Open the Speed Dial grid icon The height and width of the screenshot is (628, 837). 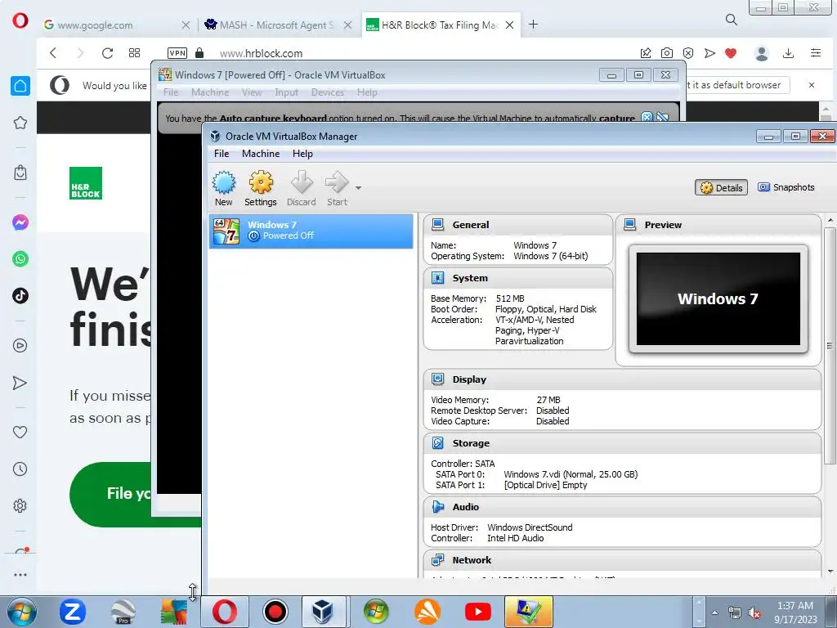[x=135, y=53]
